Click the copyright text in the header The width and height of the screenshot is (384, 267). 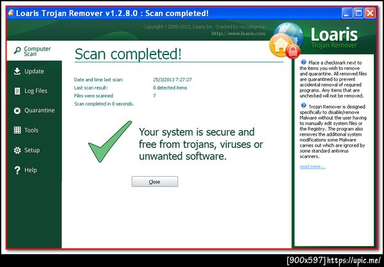click(x=204, y=27)
